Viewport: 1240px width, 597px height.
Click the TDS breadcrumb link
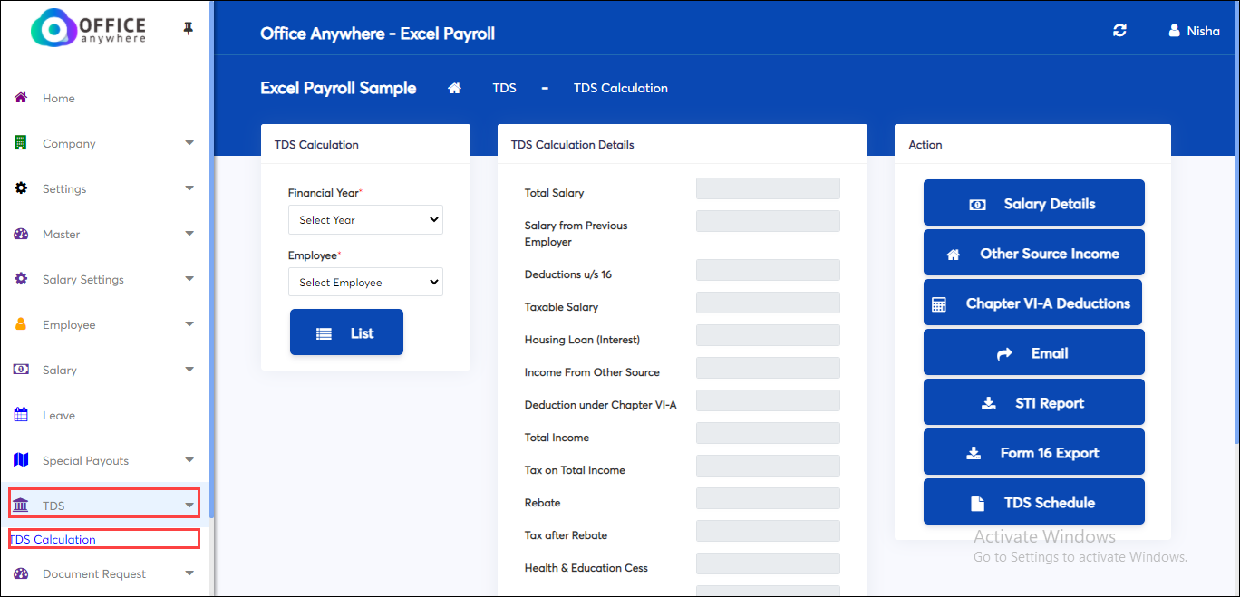coord(505,88)
